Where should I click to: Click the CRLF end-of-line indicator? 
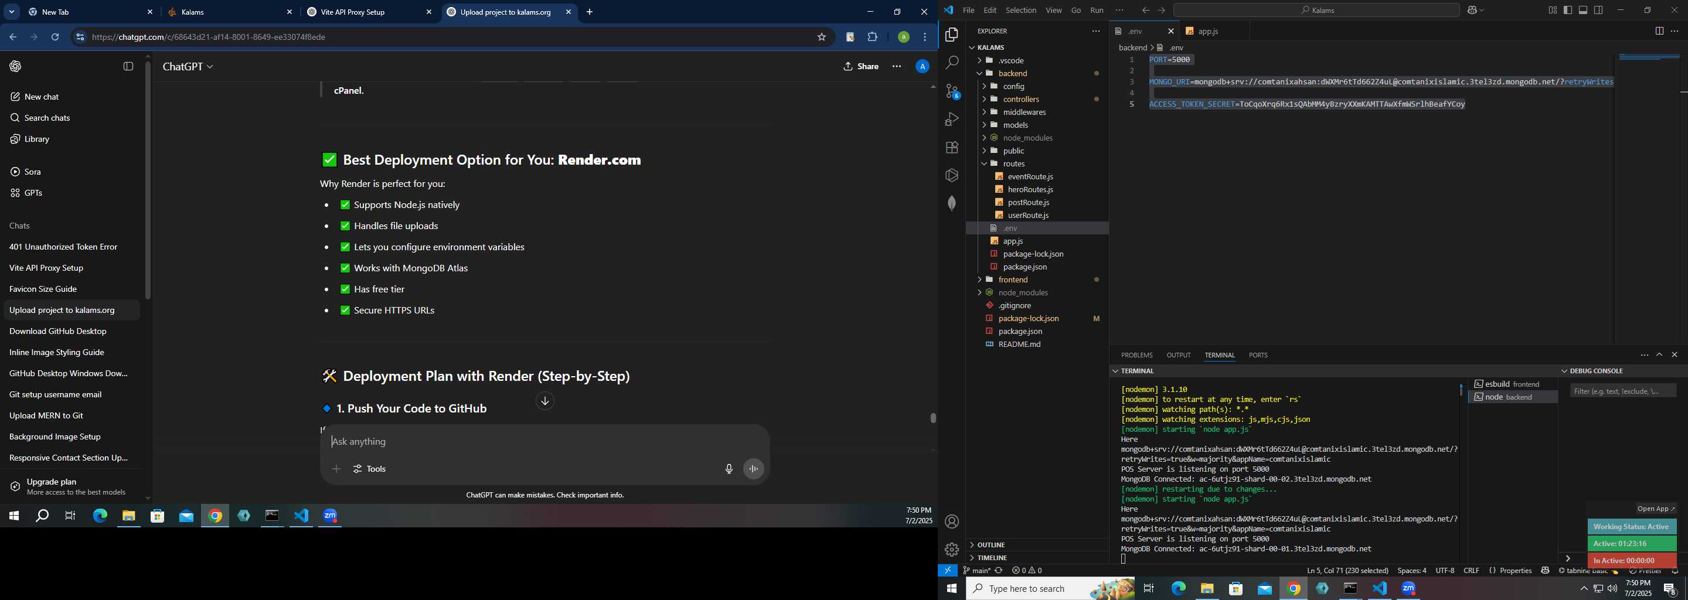click(x=1471, y=571)
